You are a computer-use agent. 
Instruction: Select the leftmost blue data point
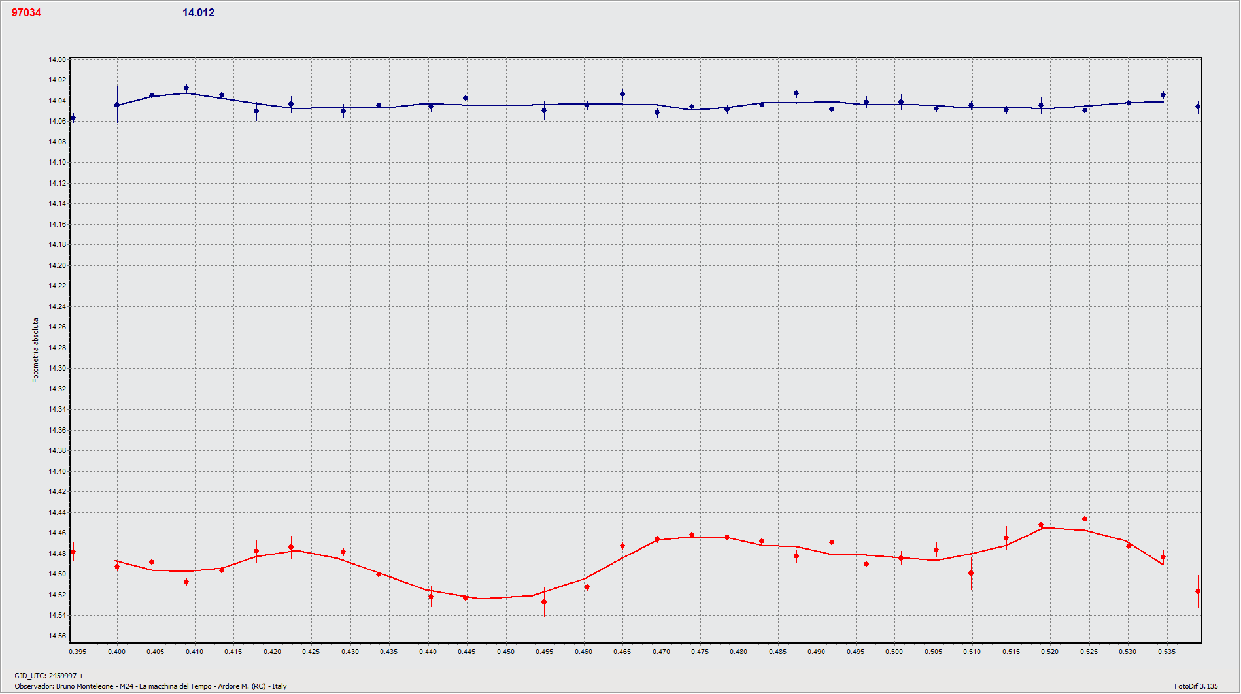tap(73, 118)
